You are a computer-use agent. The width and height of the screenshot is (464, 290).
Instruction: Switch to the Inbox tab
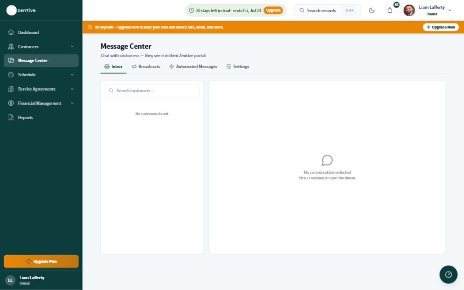click(113, 66)
